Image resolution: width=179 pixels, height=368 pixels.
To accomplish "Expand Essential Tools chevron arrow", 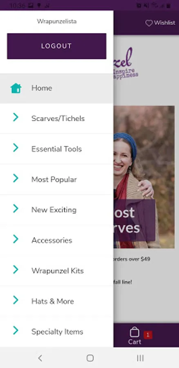I will [x=16, y=148].
